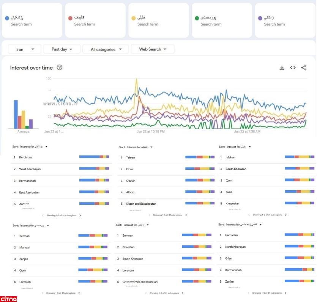This screenshot has height=302, width=317.
Task: Open the embed code icon above the chart
Action: coord(293,68)
